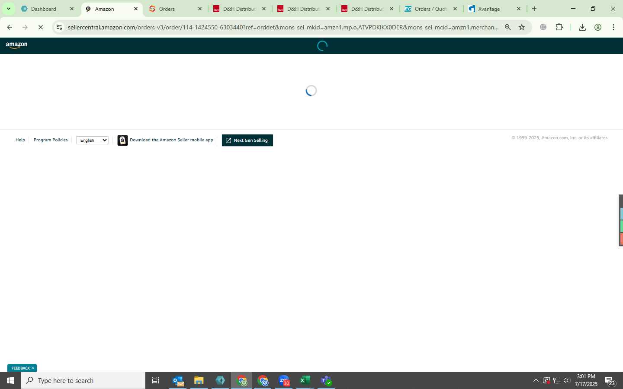Open the notification center icon
Viewport: 623px width, 389px height.
click(x=610, y=381)
